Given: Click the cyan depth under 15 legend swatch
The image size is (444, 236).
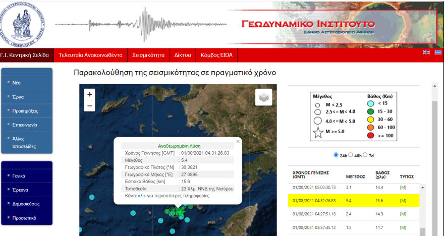Looking at the screenshot, I should pos(370,103).
